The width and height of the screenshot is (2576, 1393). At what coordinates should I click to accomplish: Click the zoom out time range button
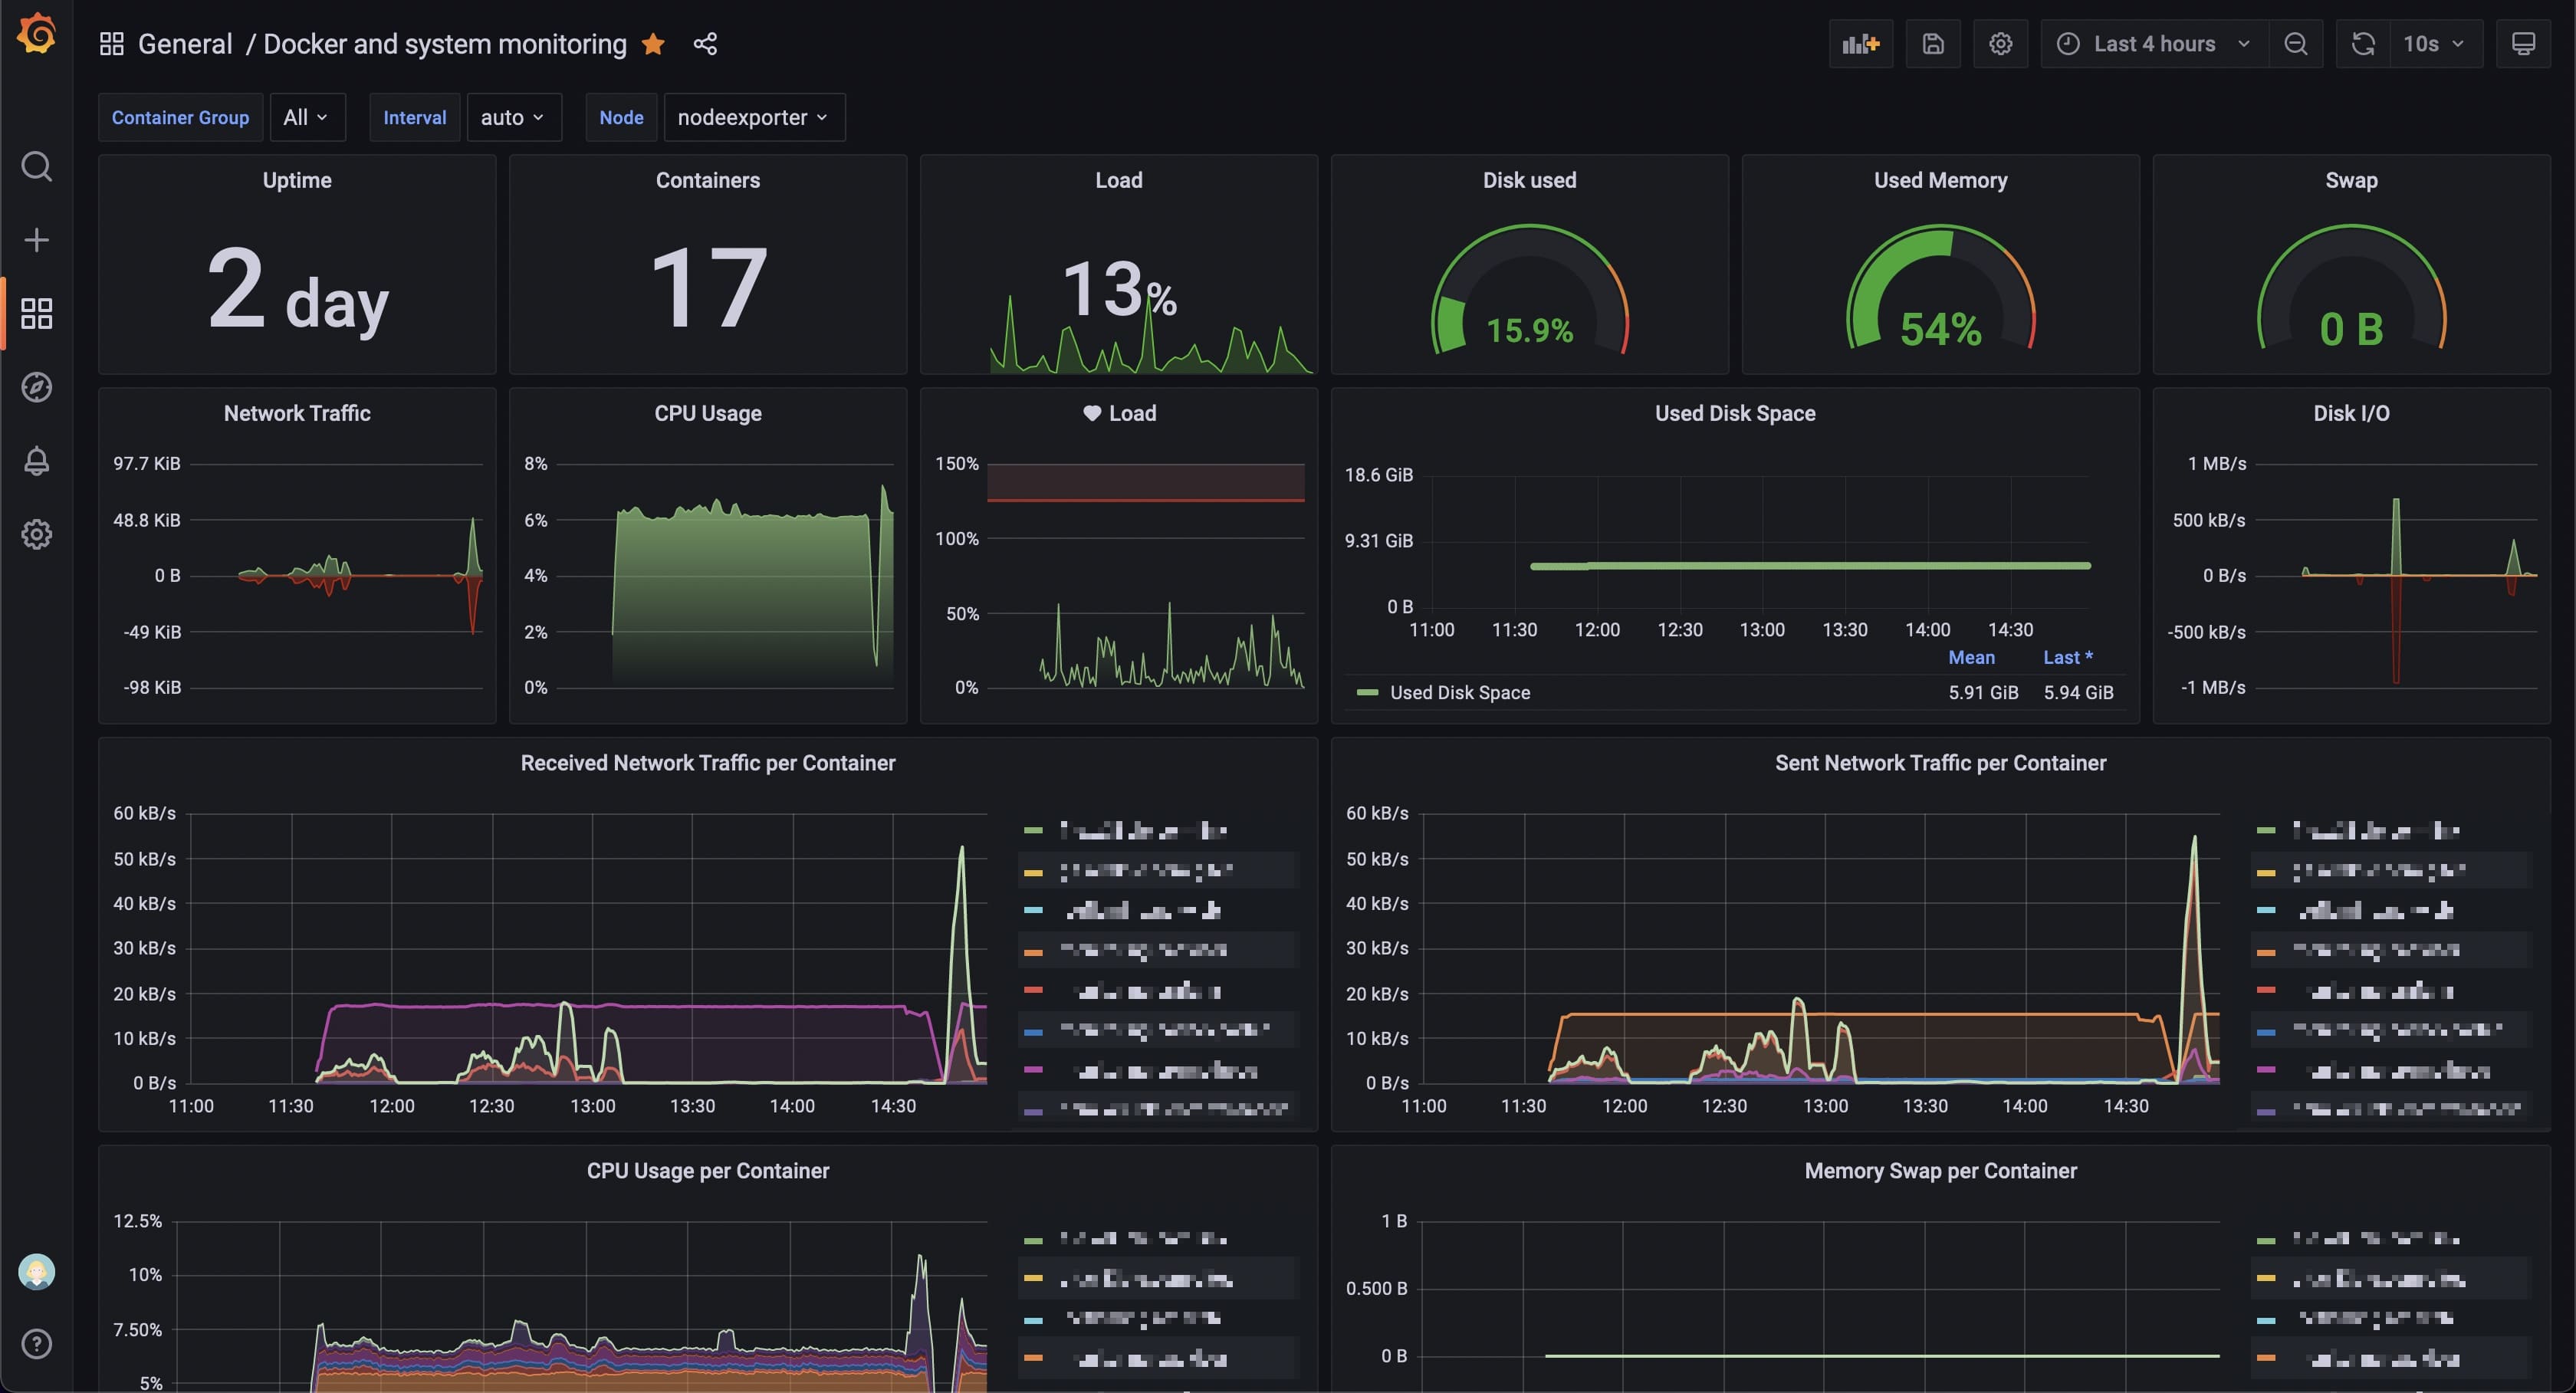[2296, 44]
